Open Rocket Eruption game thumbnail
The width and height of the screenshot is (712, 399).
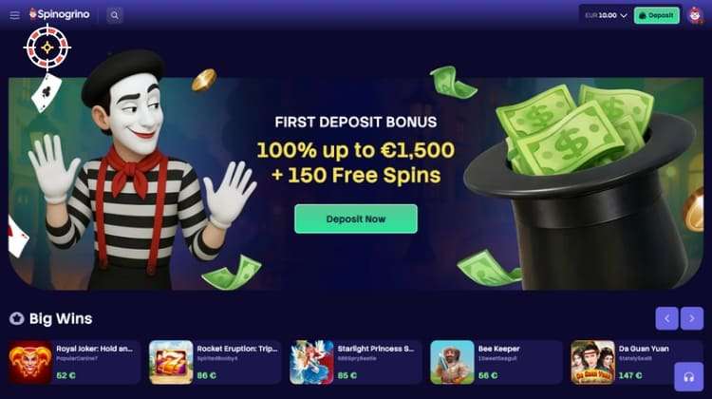[x=171, y=362]
